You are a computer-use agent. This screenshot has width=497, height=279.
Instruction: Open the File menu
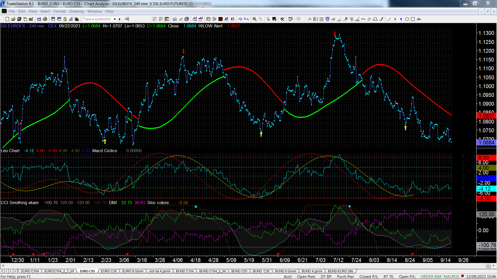[12, 11]
